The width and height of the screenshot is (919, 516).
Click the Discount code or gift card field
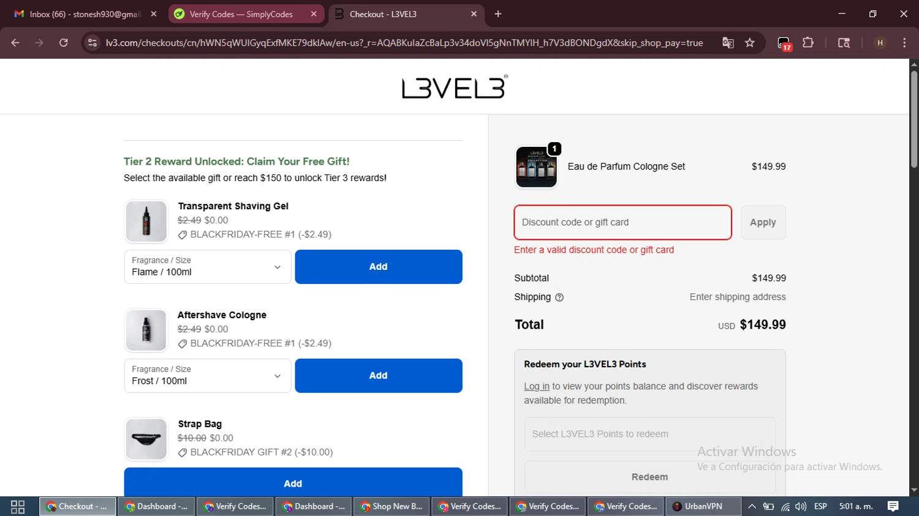click(622, 222)
